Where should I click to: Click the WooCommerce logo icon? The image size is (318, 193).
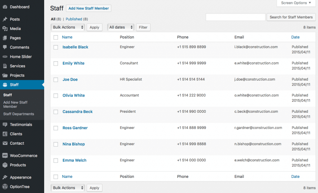pos(5,155)
